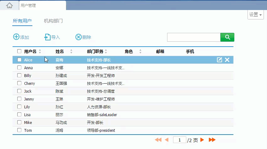The height and width of the screenshot is (149, 267).
Task: Click 人力资源-部长 cell
Action: tap(99, 107)
